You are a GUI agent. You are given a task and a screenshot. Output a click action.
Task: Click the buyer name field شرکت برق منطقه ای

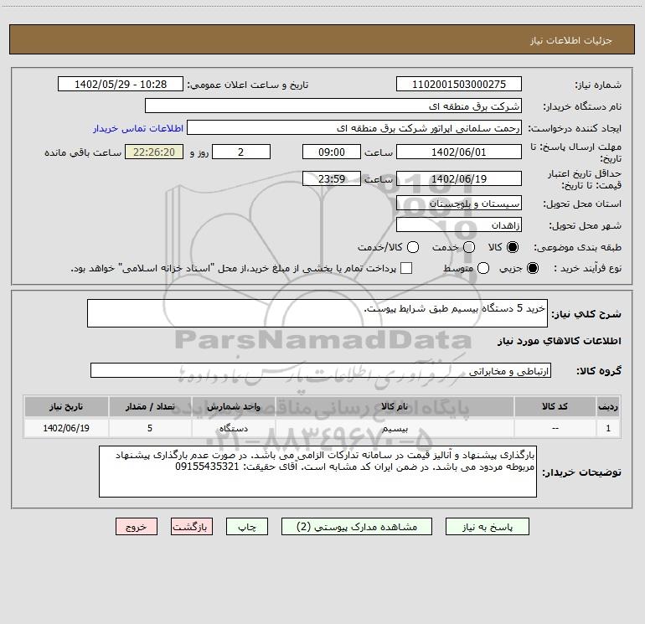(333, 106)
